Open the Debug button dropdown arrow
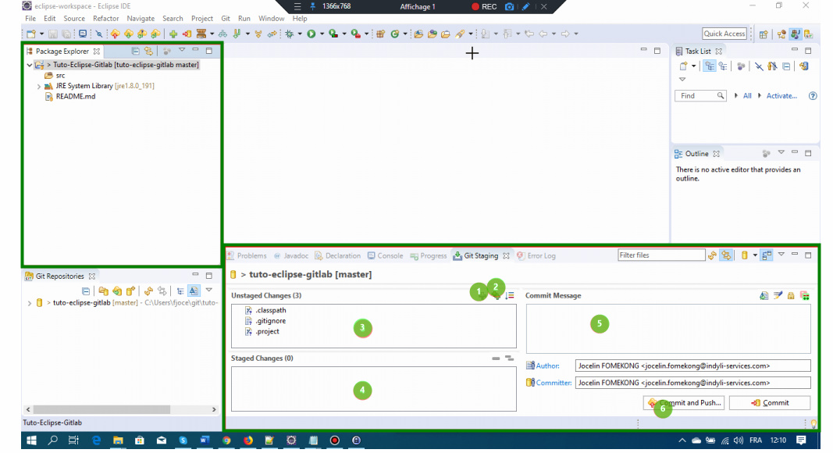Viewport: 833px width, 453px height. [x=299, y=34]
